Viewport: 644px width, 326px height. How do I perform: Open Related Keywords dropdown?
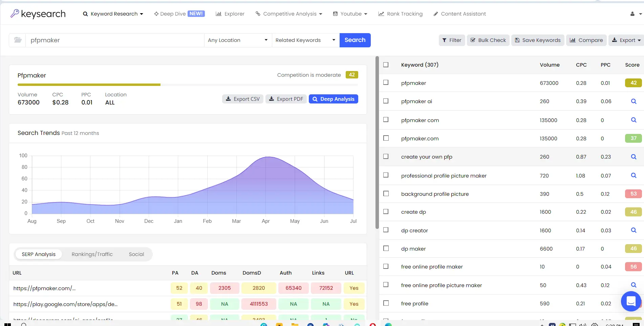[305, 40]
